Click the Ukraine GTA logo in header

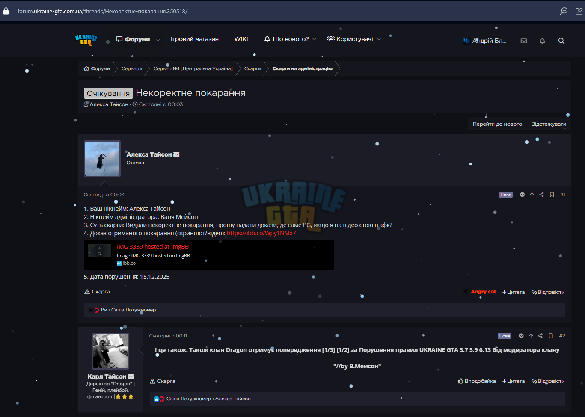coord(86,40)
